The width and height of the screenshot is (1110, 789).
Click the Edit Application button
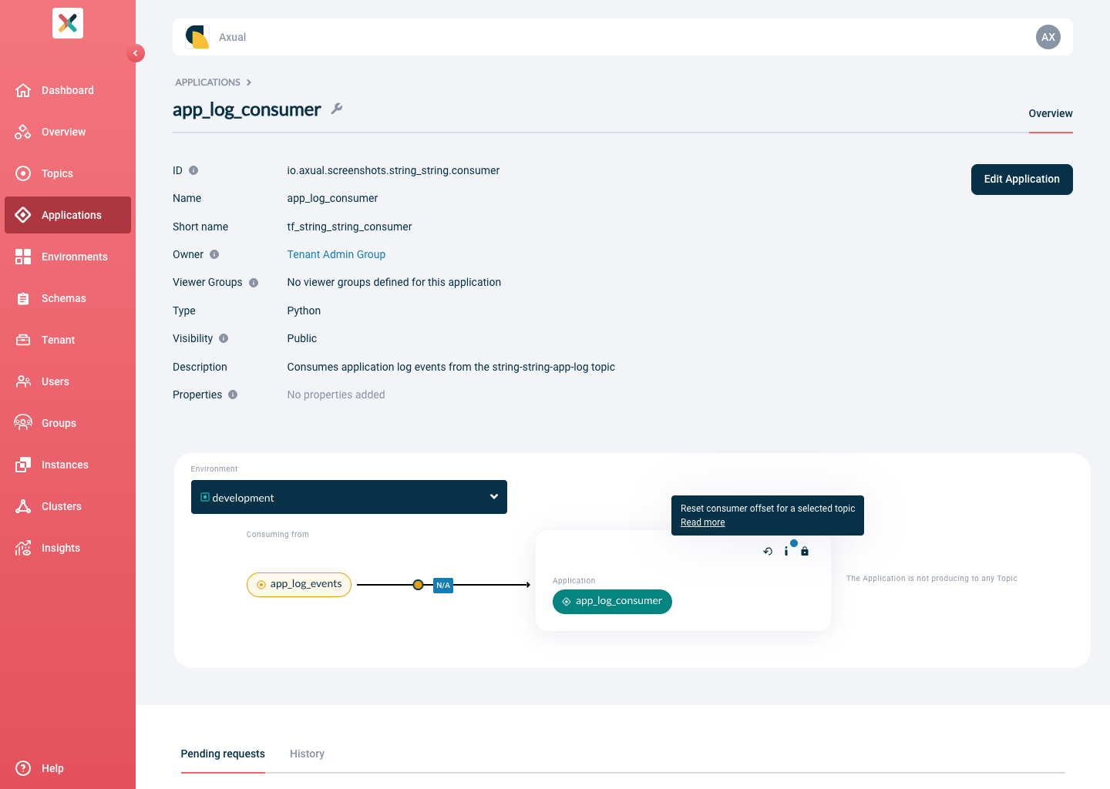click(1022, 180)
